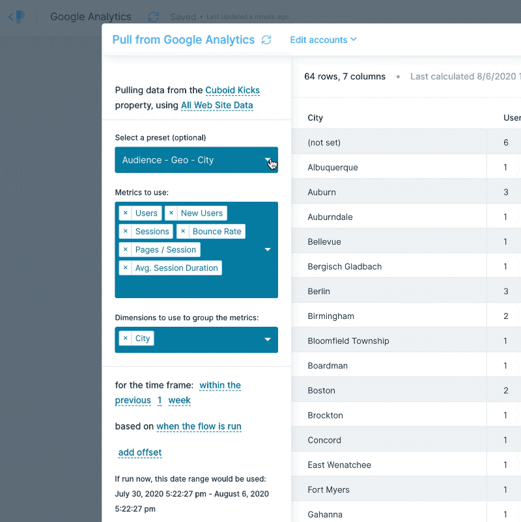
Task: Change the All Web Site Data view
Action: coord(217,105)
